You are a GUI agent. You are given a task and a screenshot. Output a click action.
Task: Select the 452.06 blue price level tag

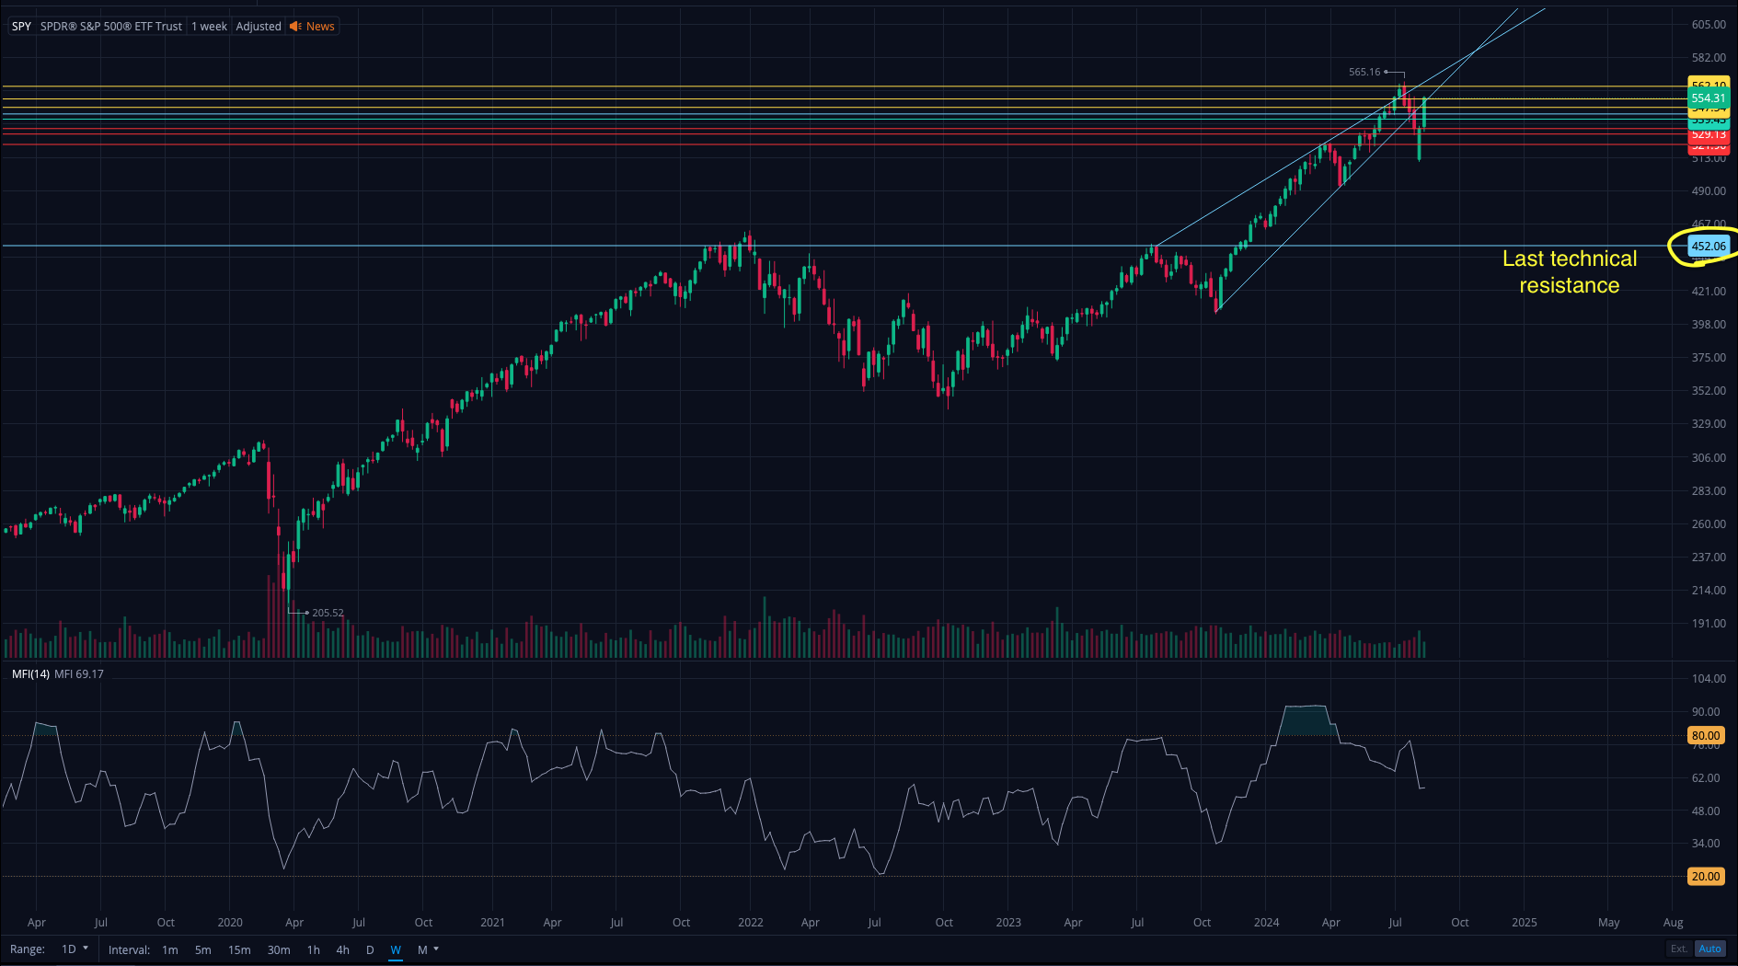[x=1709, y=247]
